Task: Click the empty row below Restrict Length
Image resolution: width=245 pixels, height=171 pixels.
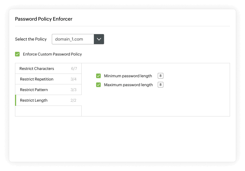Action: pos(48,111)
